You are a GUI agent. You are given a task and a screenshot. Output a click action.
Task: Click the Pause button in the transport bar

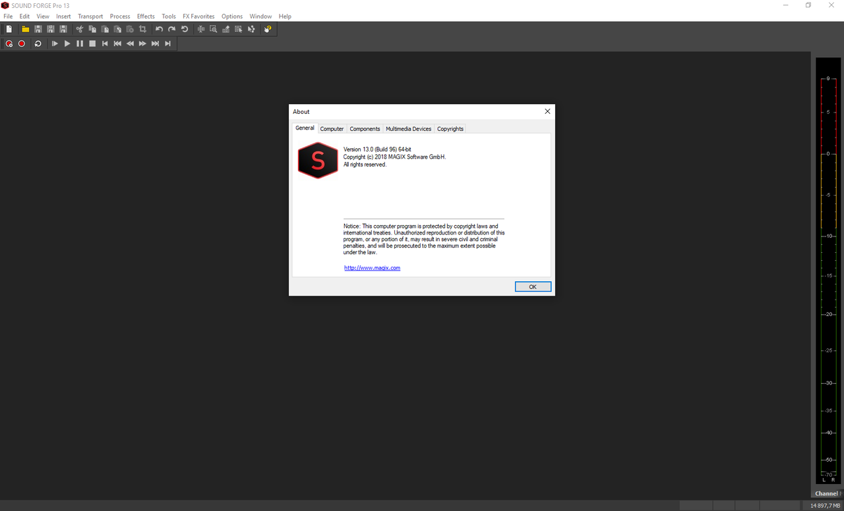[x=80, y=43]
